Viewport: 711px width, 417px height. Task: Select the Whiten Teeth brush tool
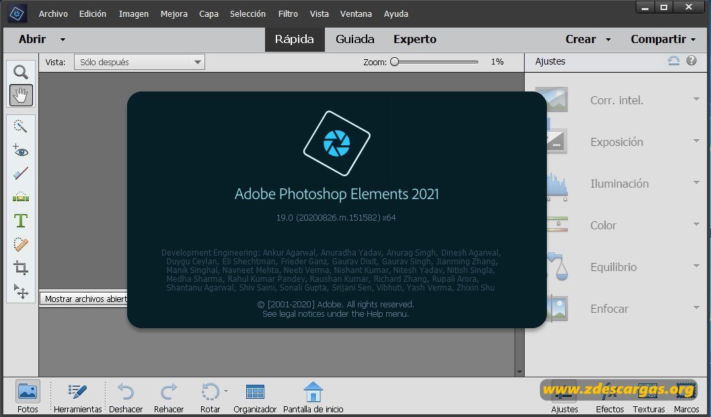[x=21, y=173]
